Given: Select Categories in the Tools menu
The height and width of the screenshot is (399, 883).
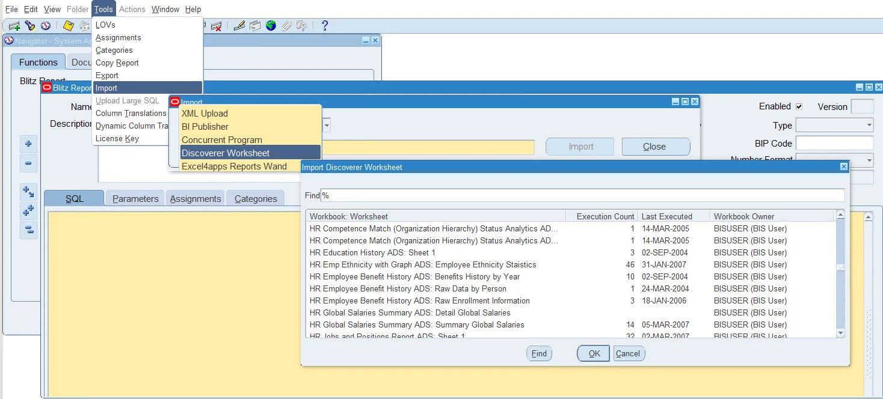Looking at the screenshot, I should tap(148, 50).
